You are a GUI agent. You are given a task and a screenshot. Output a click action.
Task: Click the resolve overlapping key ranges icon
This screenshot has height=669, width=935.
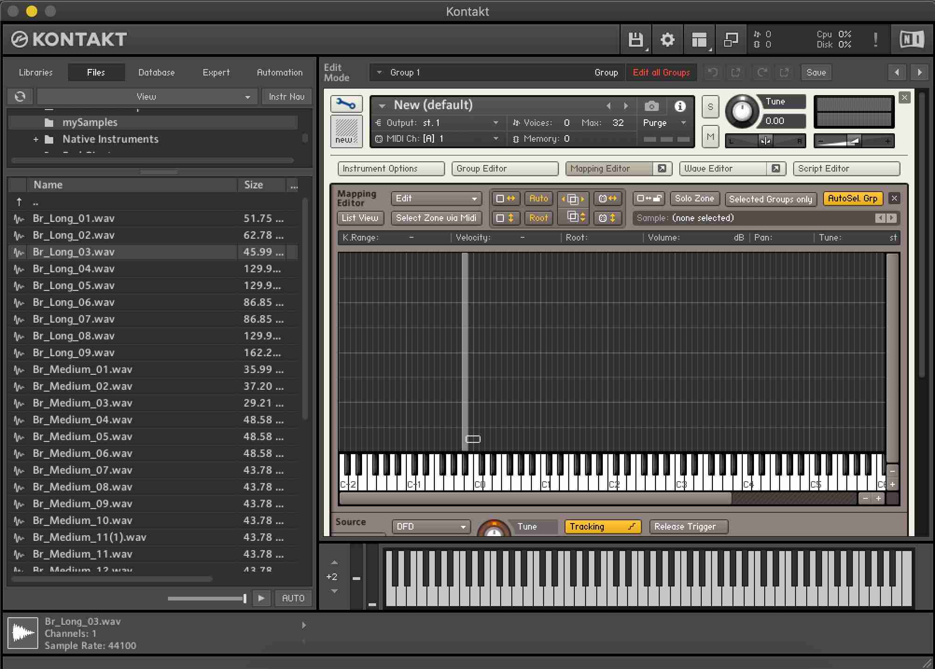point(573,199)
